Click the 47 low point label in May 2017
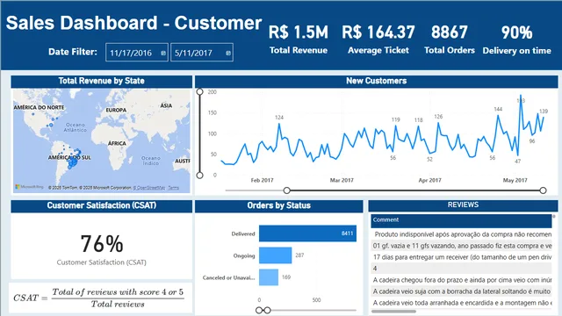562x316 pixels. pos(517,162)
